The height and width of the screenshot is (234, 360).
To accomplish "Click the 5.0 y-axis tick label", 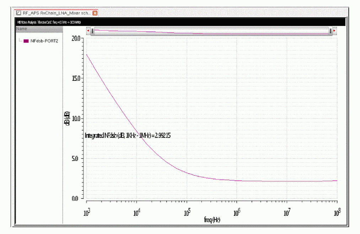I will (x=75, y=158).
